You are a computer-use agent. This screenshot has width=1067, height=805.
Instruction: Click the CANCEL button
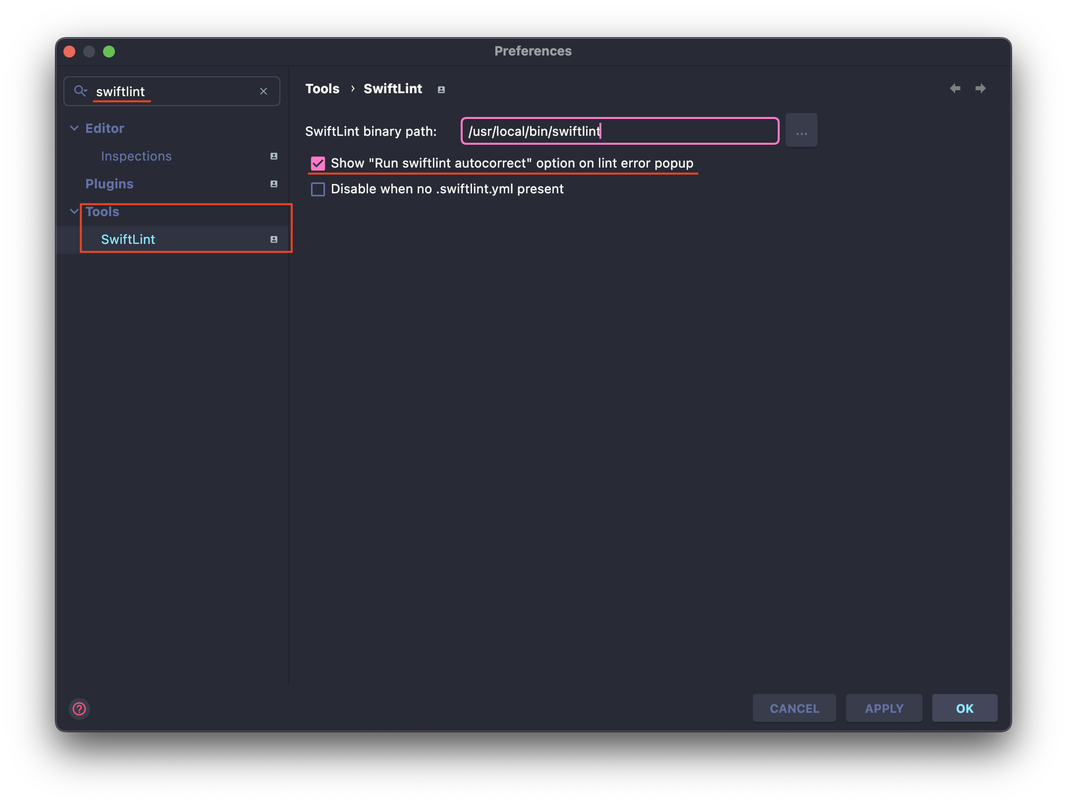795,708
